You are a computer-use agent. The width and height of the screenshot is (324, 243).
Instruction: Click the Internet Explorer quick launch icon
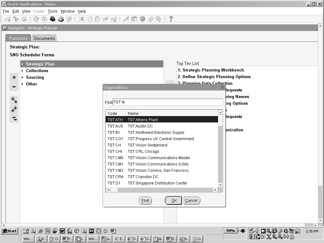pos(40,231)
